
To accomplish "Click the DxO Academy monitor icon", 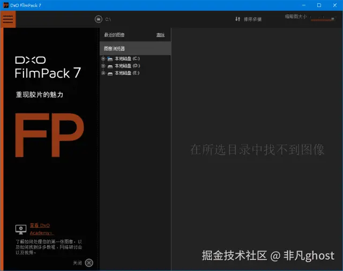I will (x=21, y=229).
